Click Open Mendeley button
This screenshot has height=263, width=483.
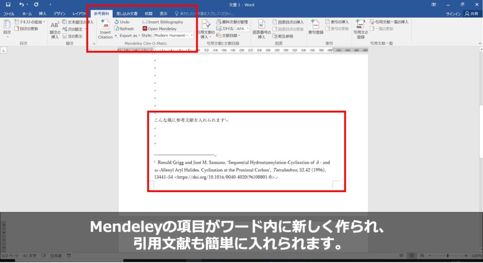[x=159, y=29]
